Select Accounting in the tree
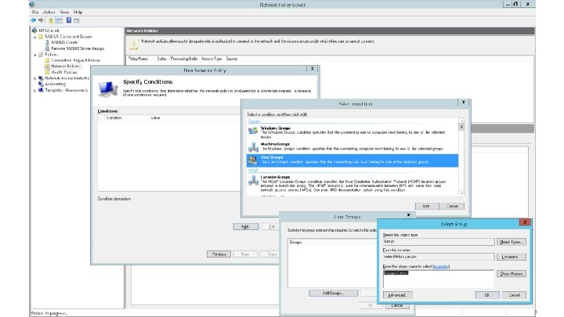 55,84
